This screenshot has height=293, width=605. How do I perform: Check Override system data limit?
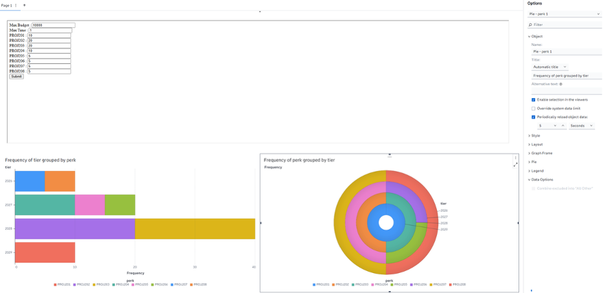coord(533,108)
